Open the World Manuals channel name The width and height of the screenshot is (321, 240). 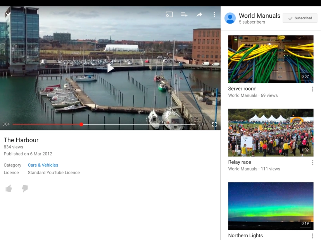click(x=260, y=15)
